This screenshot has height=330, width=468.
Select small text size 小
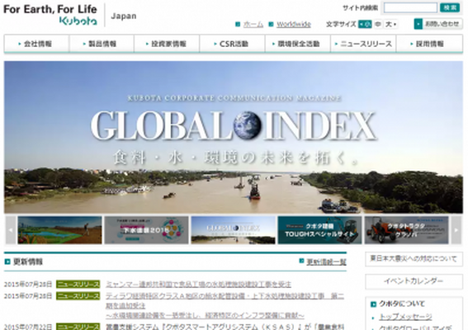(x=365, y=24)
